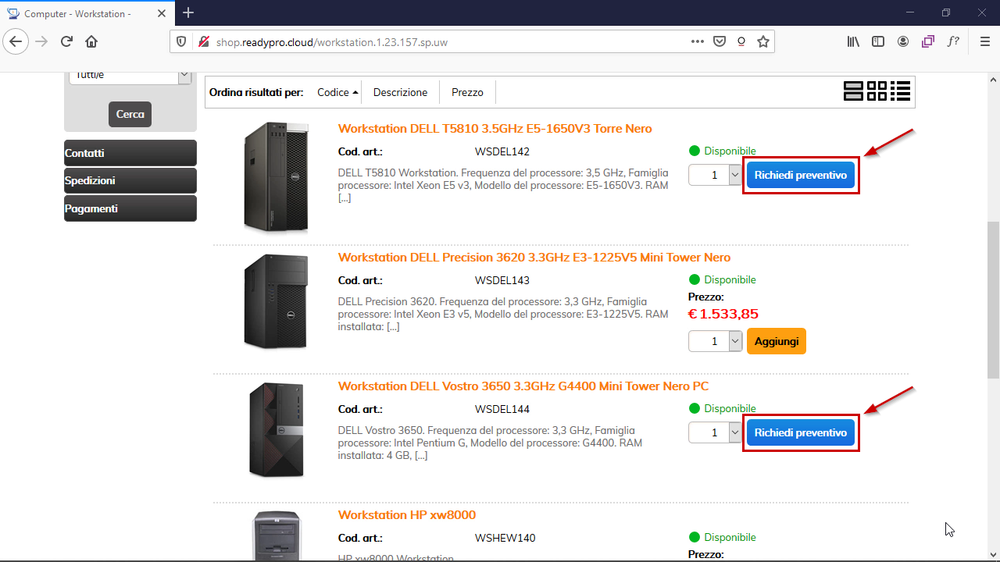Click the HP xw8000 product image
Screen dimensions: 1000x562
(x=277, y=535)
